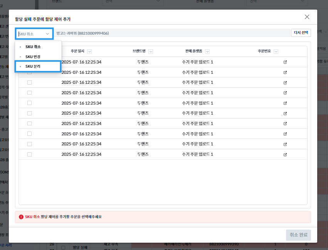Open the fifth order row's external link icon

click(285, 103)
